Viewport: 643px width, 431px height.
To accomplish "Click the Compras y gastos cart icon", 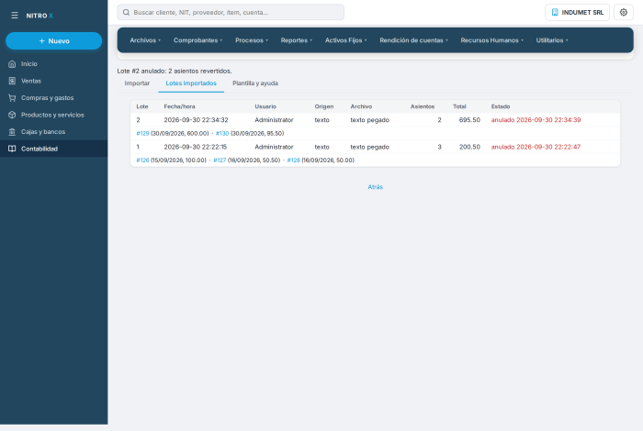I will point(12,98).
